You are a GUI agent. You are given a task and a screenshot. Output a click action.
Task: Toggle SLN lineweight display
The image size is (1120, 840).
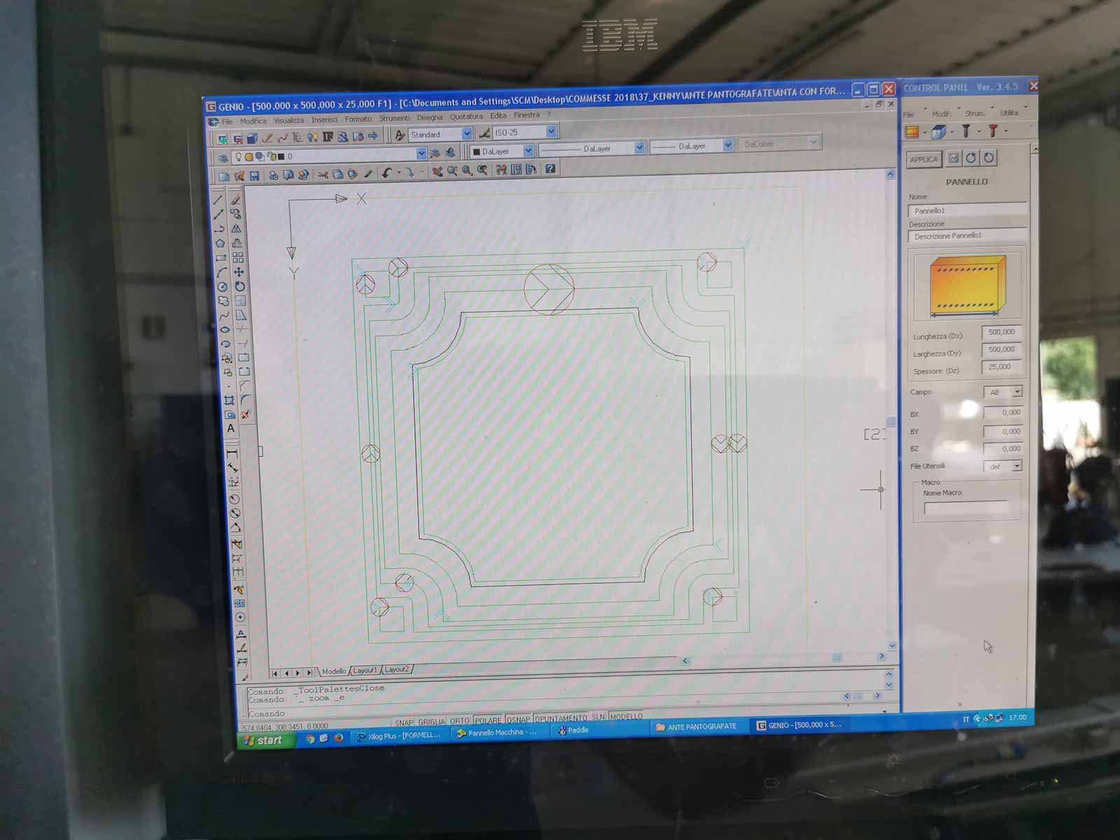pos(598,717)
